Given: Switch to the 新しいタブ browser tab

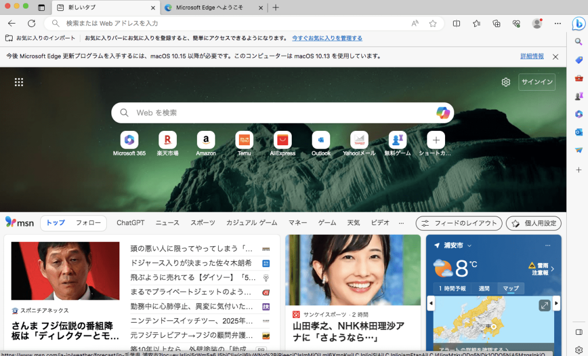Looking at the screenshot, I should coord(106,7).
